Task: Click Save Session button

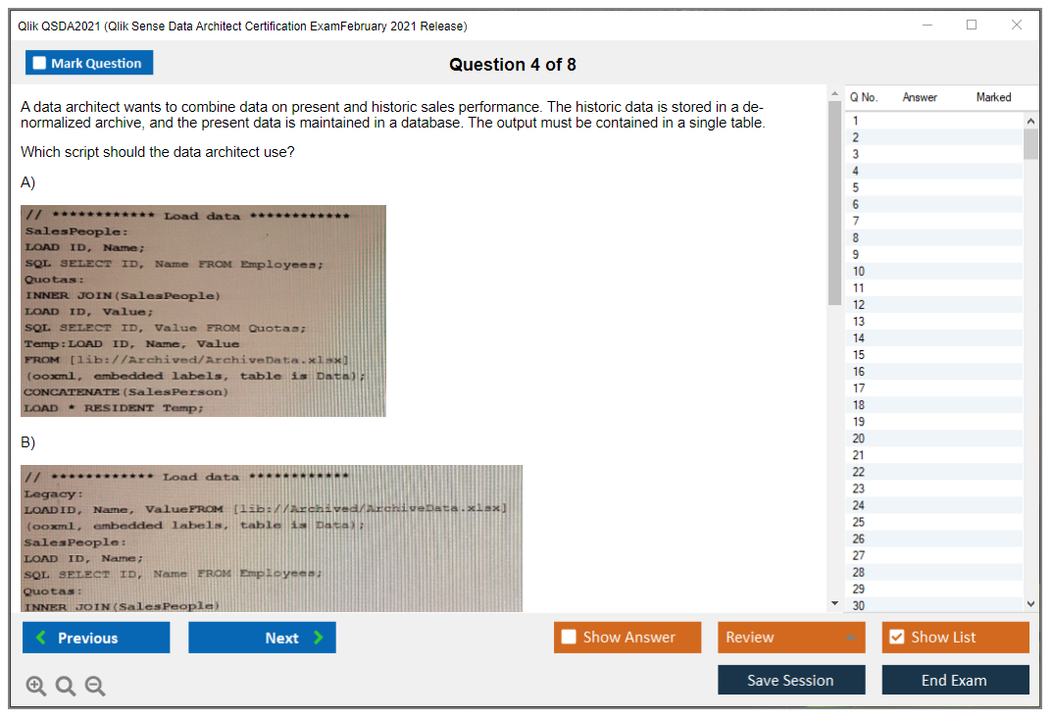Action: click(x=790, y=681)
